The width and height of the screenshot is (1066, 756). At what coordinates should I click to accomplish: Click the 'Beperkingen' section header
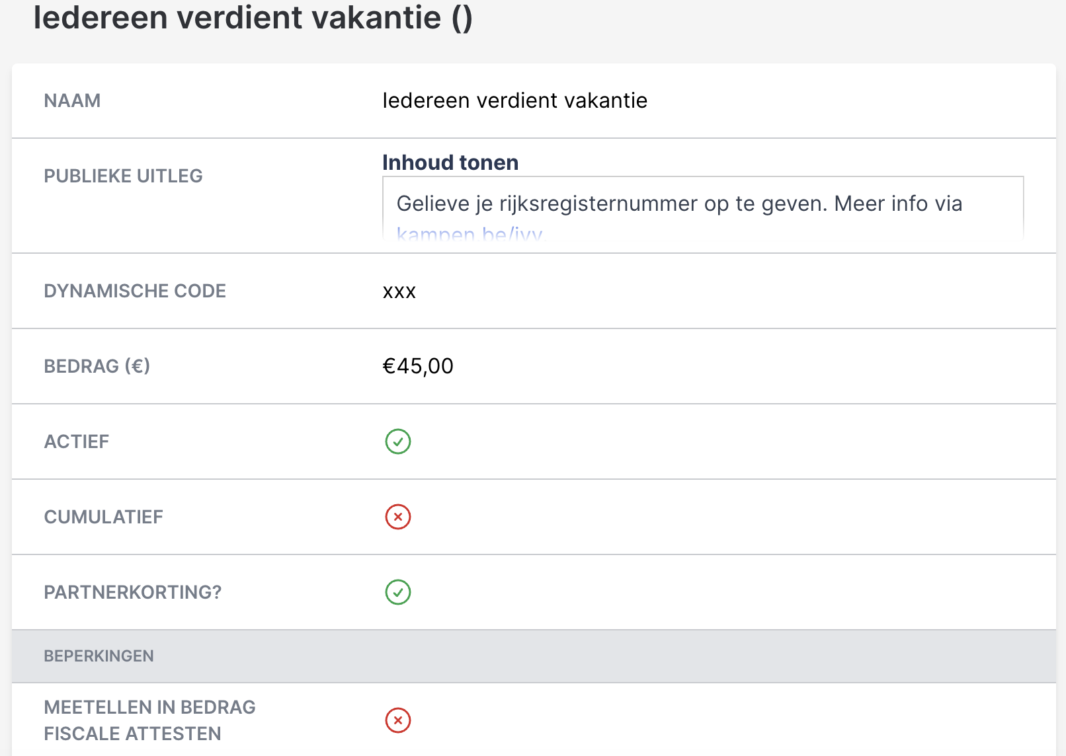pos(99,656)
